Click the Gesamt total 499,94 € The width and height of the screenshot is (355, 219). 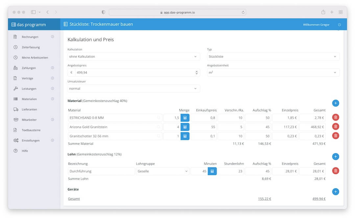tap(319, 199)
